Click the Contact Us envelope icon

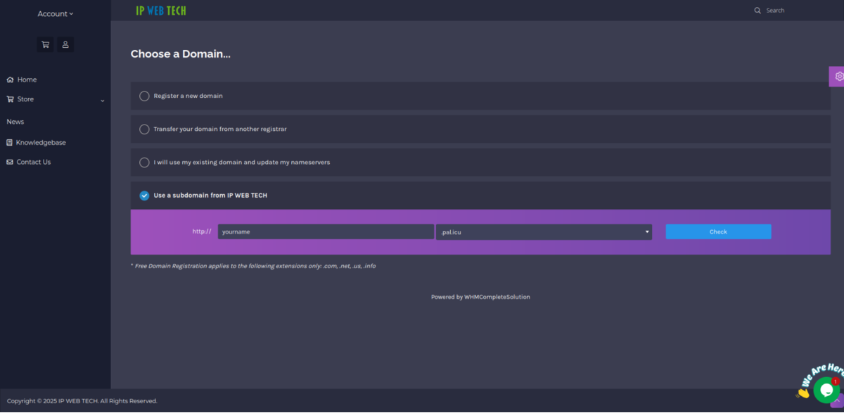pos(10,163)
